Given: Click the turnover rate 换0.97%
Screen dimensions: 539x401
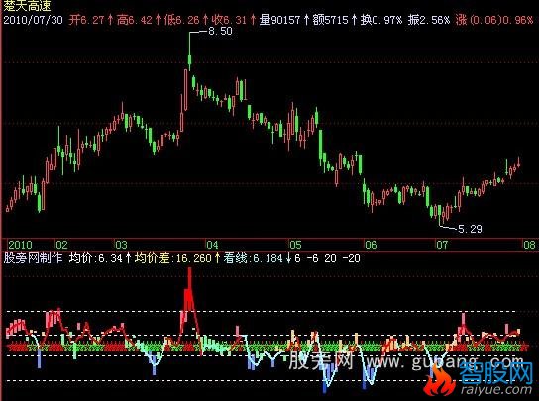Looking at the screenshot, I should (x=380, y=20).
